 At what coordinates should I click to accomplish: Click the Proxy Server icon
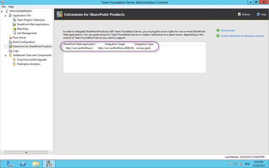pos(10,37)
